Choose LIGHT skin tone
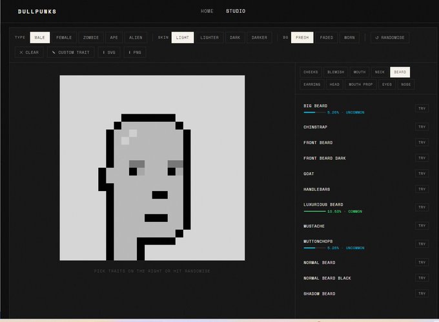The height and width of the screenshot is (322, 439). coord(183,37)
